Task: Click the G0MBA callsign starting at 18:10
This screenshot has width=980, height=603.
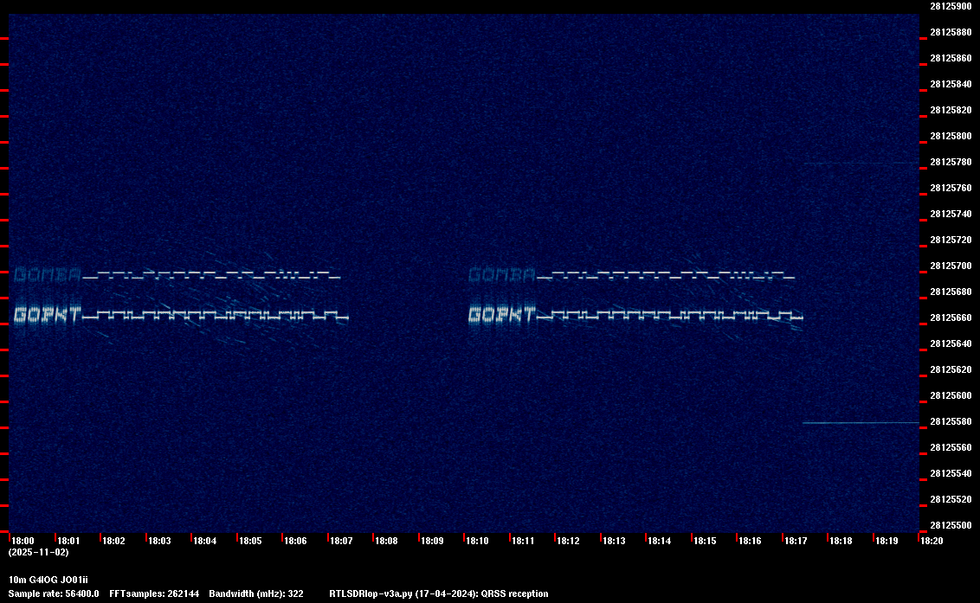Action: (502, 274)
